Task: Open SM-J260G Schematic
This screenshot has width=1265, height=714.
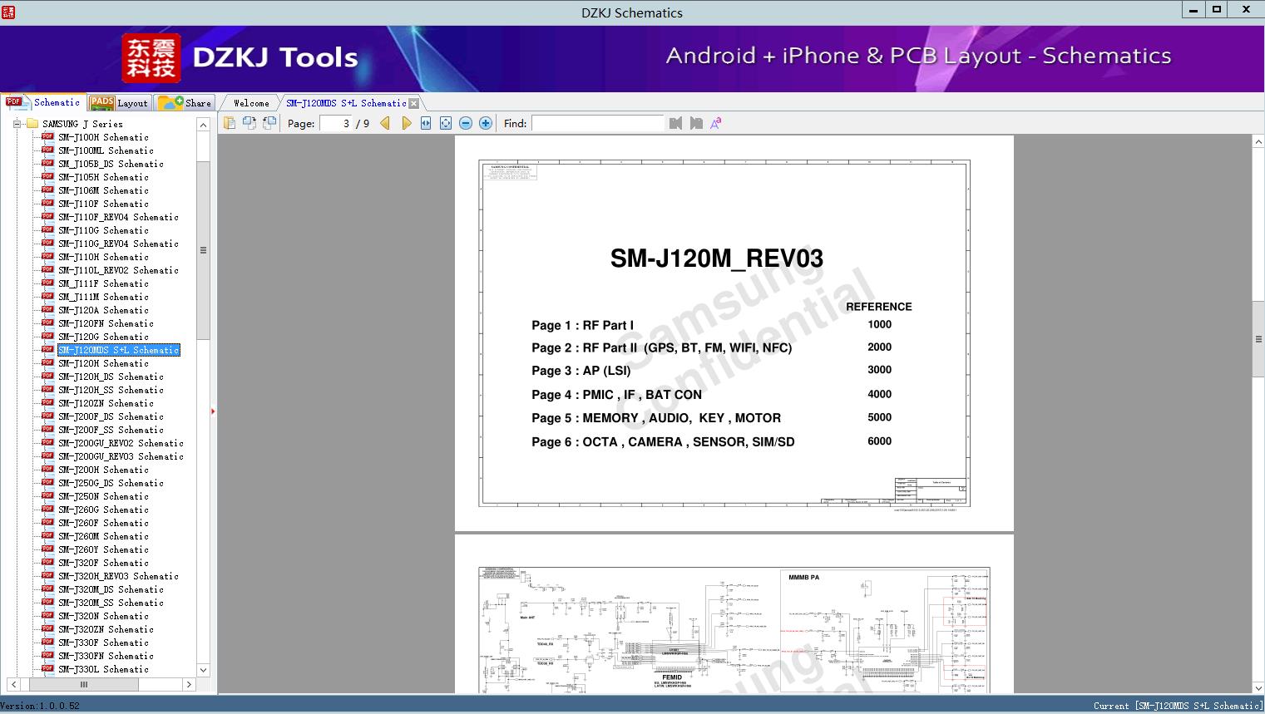Action: (103, 510)
